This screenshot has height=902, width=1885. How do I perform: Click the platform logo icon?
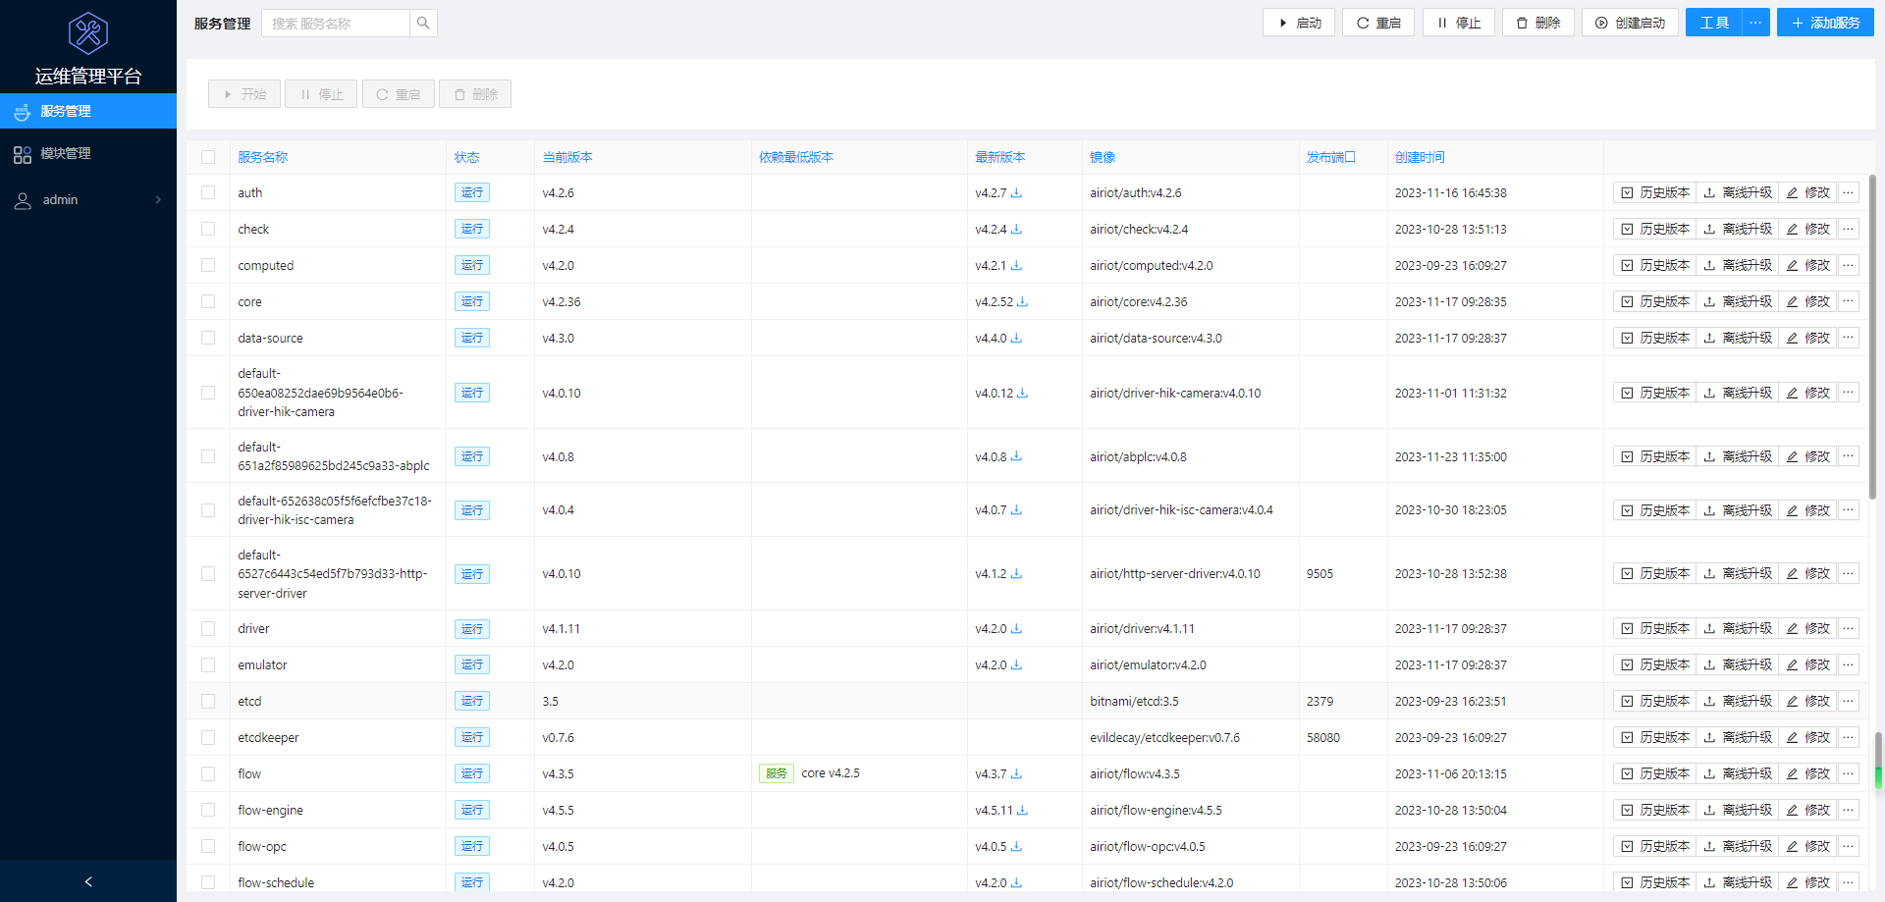point(88,33)
